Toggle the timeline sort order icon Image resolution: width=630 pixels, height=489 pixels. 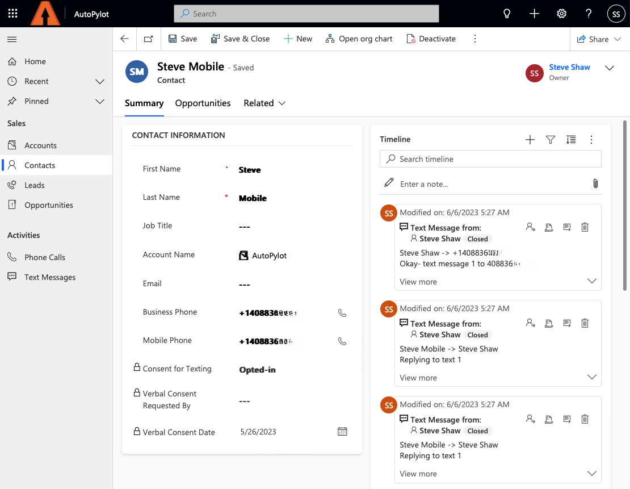[570, 140]
